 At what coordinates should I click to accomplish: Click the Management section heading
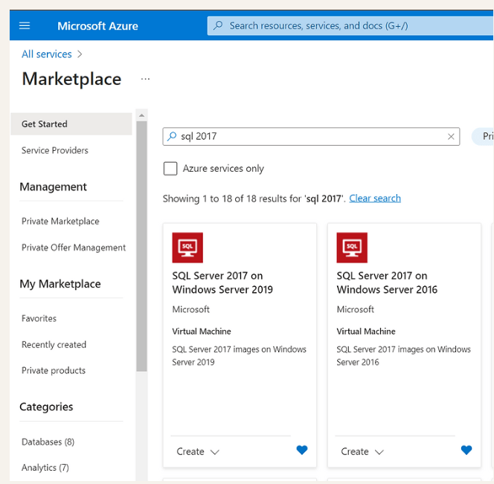53,187
